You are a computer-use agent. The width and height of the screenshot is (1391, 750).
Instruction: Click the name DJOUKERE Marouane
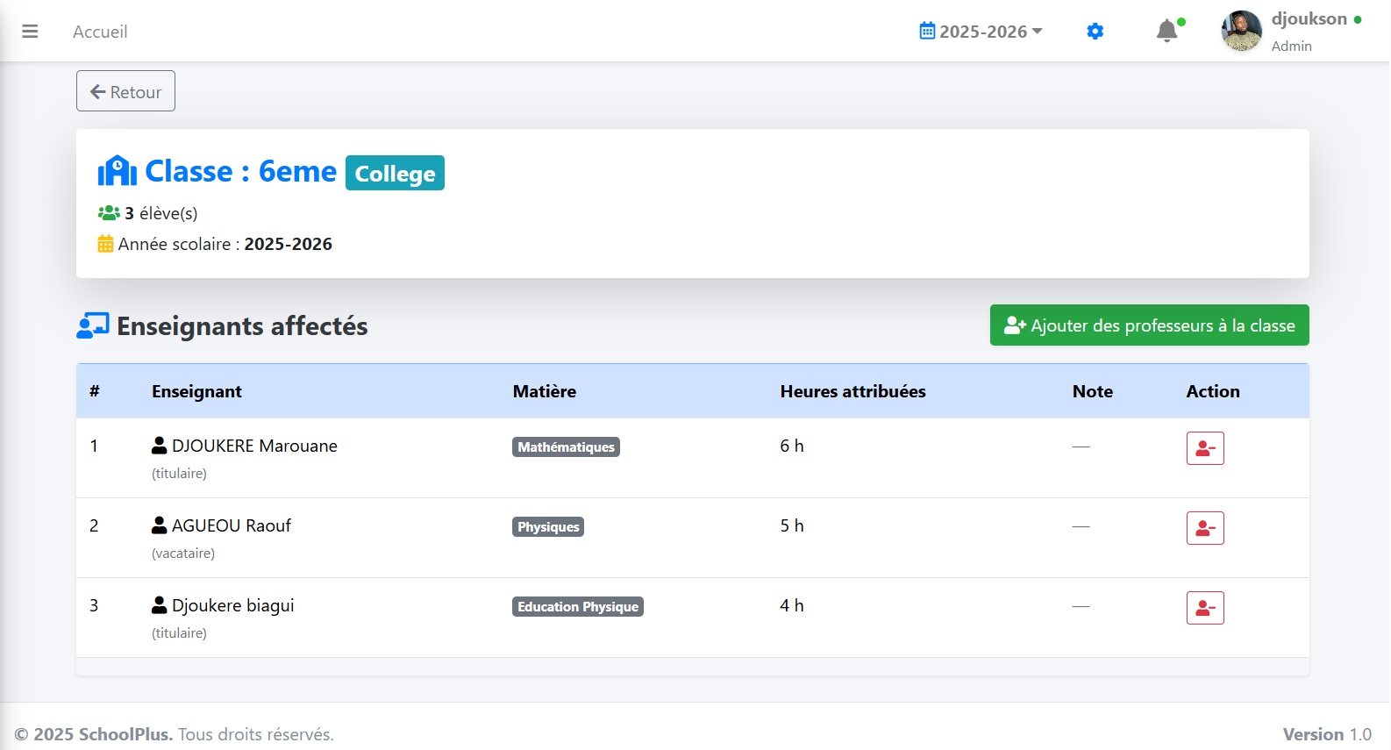tap(254, 446)
